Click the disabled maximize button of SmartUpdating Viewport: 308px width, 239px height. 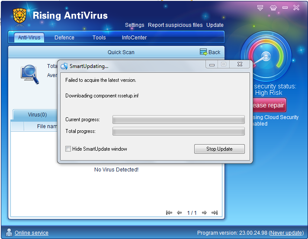[224, 64]
